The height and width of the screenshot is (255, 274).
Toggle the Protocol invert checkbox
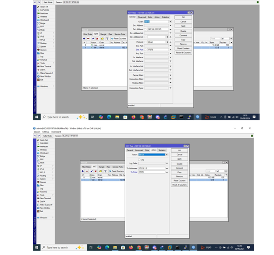(x=145, y=42)
